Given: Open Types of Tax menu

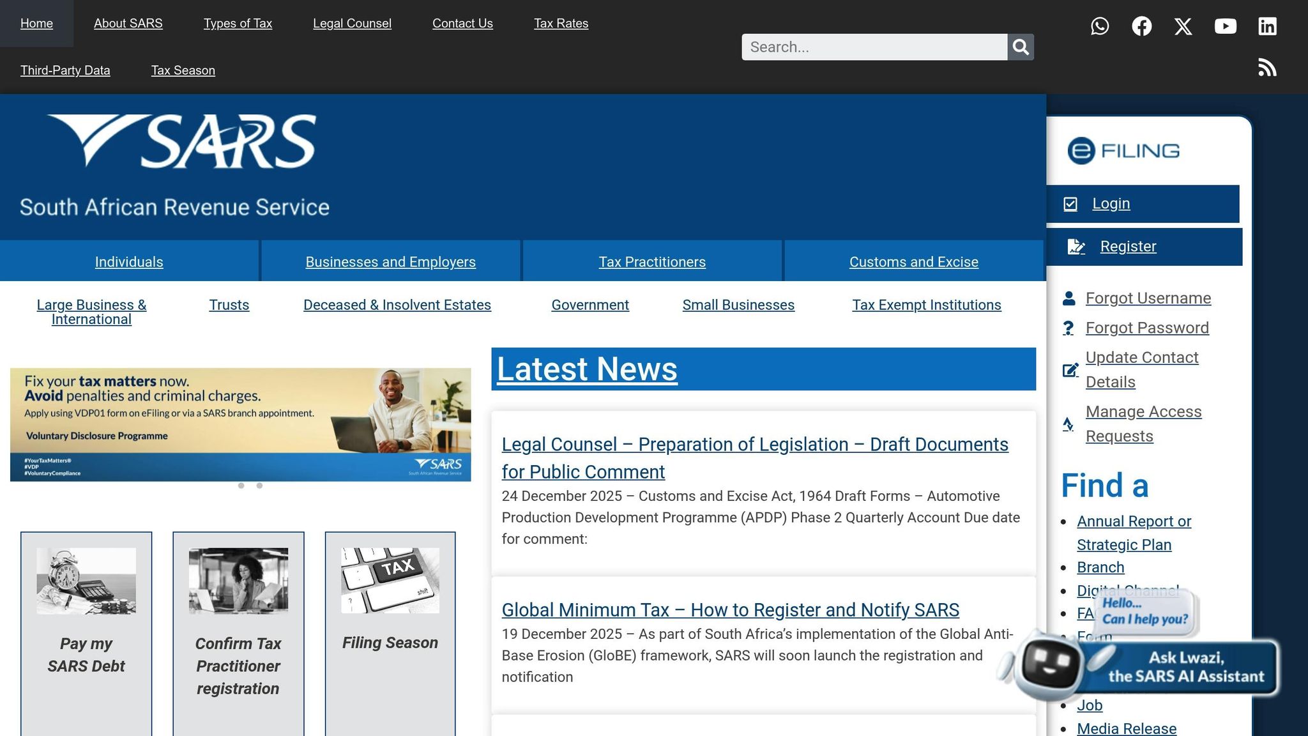Looking at the screenshot, I should click(x=238, y=24).
